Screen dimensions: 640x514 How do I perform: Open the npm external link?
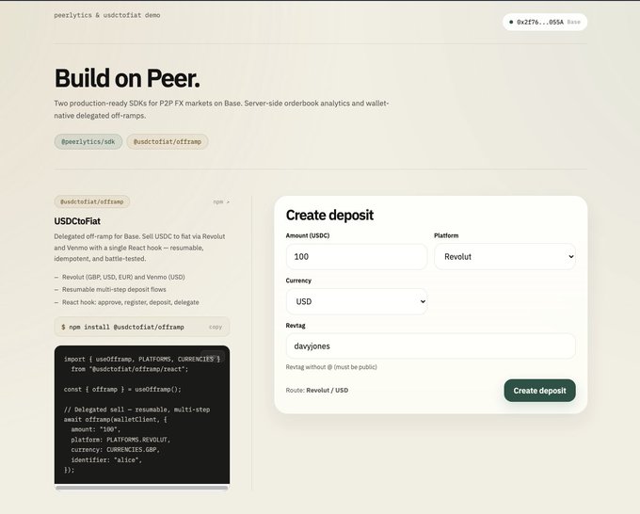[x=221, y=201]
